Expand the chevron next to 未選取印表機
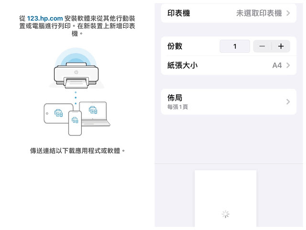 click(288, 13)
